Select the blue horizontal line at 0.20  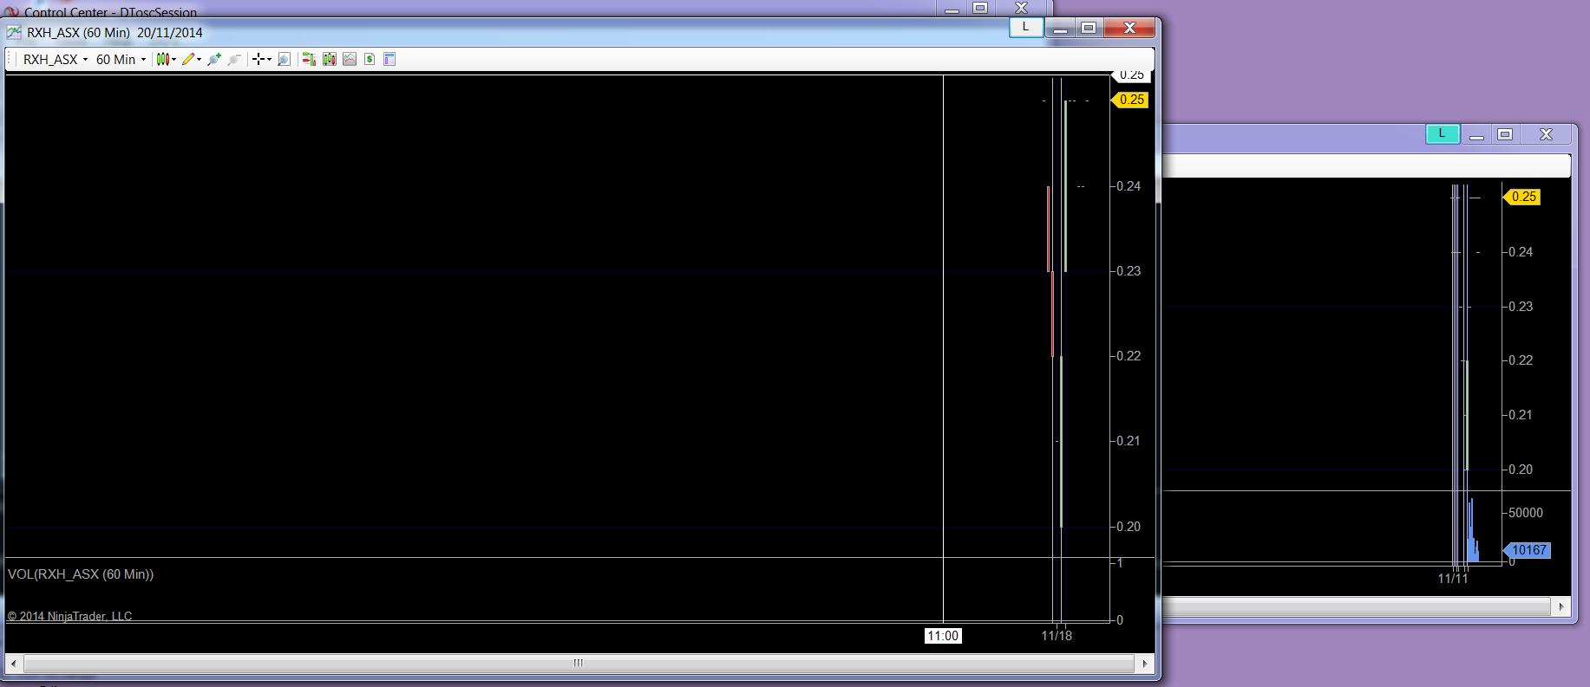(x=555, y=527)
